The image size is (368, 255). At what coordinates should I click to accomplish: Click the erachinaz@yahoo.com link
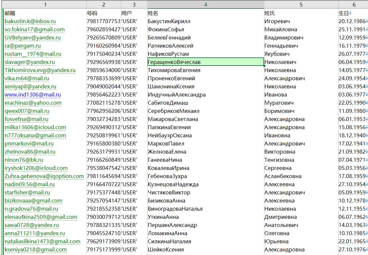coord(33,103)
